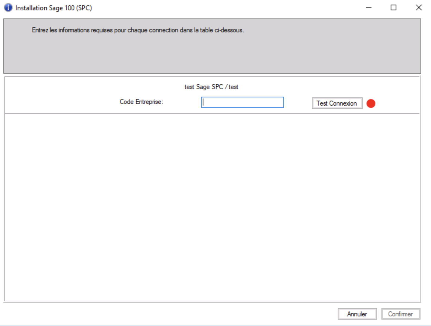Click the Code Entreprise input field

coord(242,102)
